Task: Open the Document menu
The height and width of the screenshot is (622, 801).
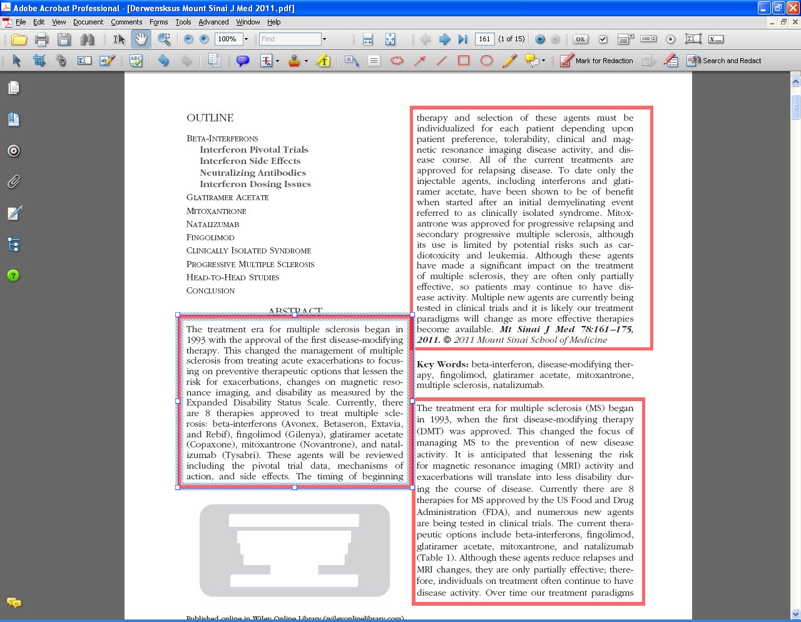Action: point(88,22)
